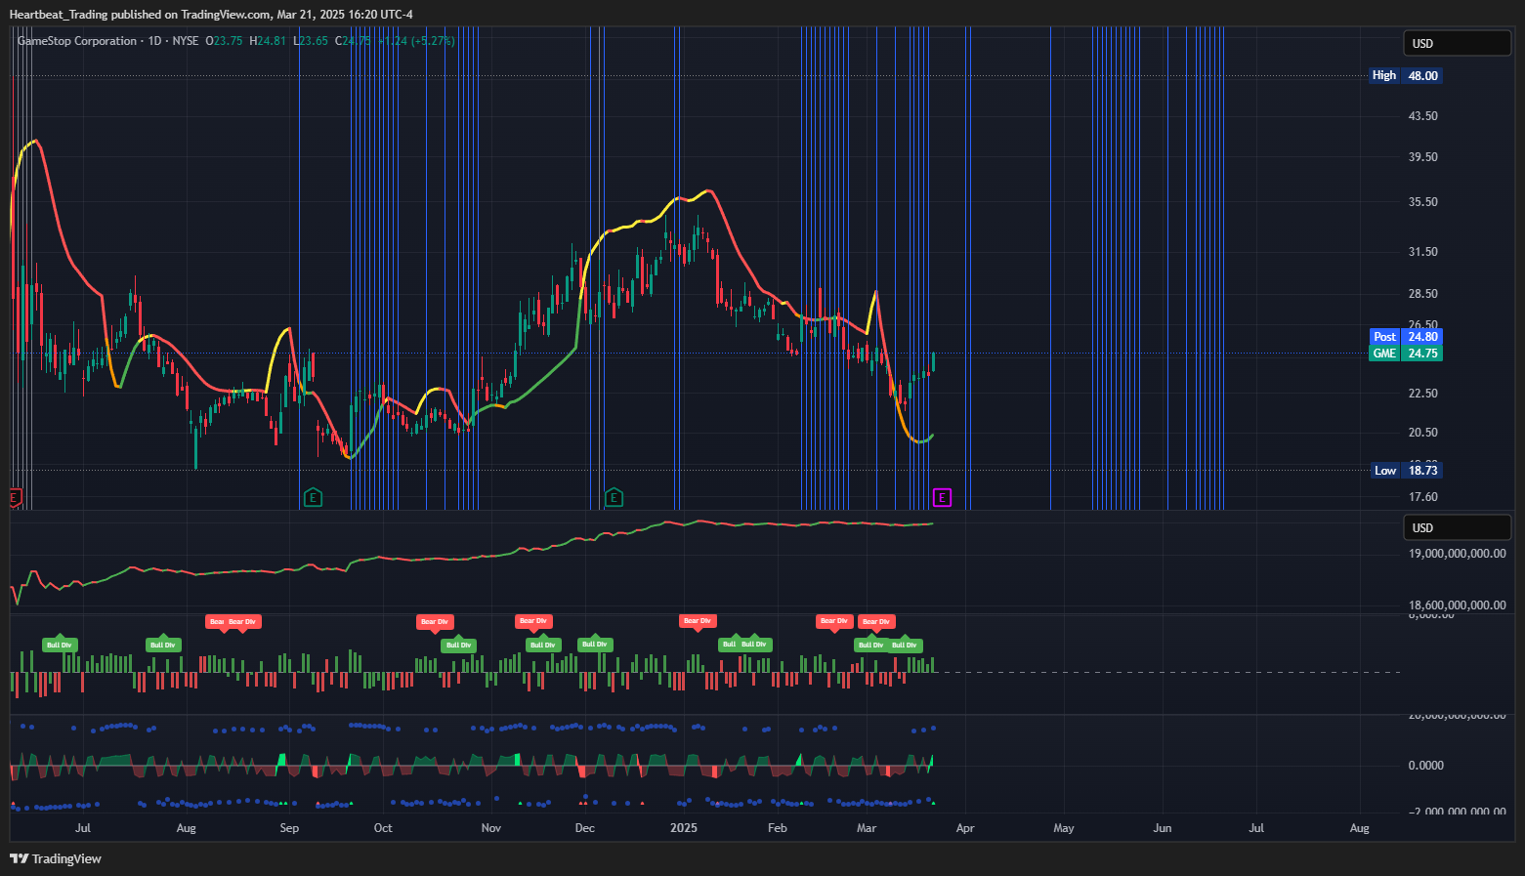The height and width of the screenshot is (876, 1525).
Task: Click the NYSE exchange name in the legend
Action: (186, 41)
